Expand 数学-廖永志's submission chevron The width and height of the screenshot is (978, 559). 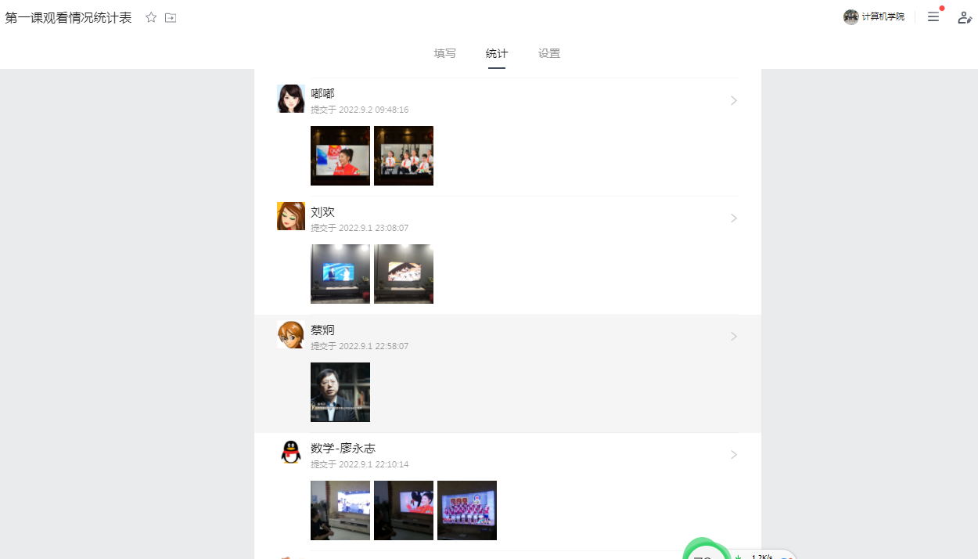click(734, 455)
